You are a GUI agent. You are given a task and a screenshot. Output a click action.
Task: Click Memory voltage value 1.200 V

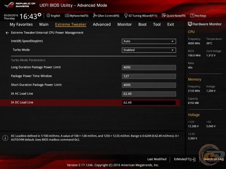click(211, 91)
